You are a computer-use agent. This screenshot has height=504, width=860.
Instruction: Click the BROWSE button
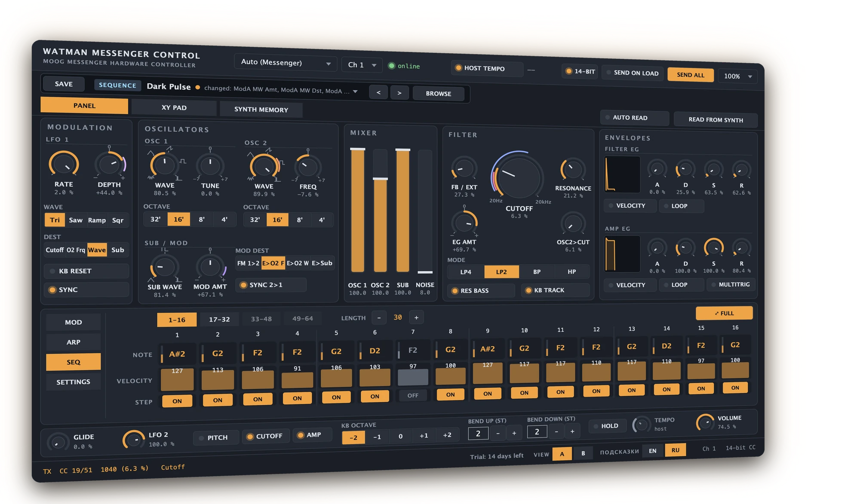pos(438,94)
